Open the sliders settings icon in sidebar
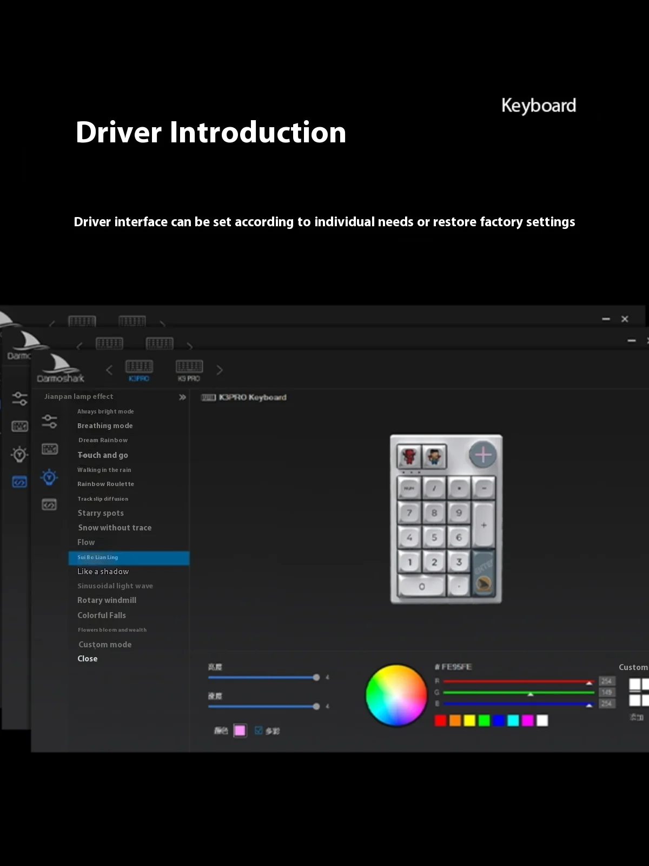Image resolution: width=649 pixels, height=866 pixels. point(49,421)
